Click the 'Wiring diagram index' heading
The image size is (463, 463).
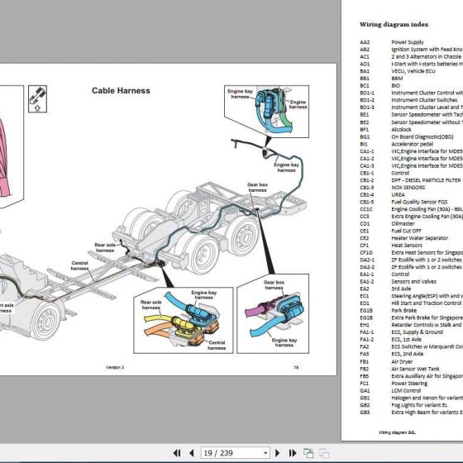pos(394,25)
